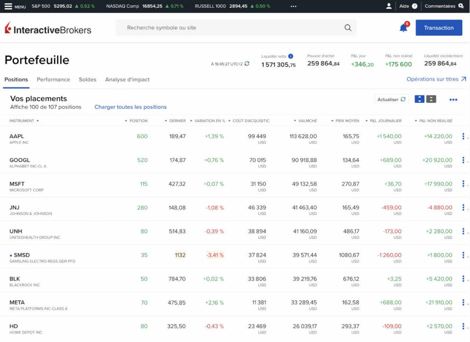470x342 pixels.
Task: Open the Analyse d'impact tab
Action: (x=128, y=79)
